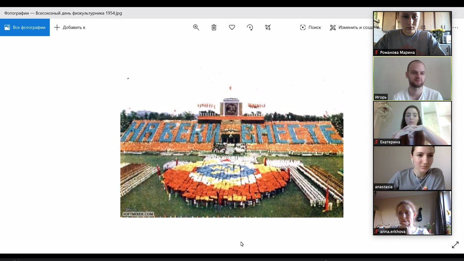Select Екатерина's video tile
The image size is (464, 261).
coord(412,122)
